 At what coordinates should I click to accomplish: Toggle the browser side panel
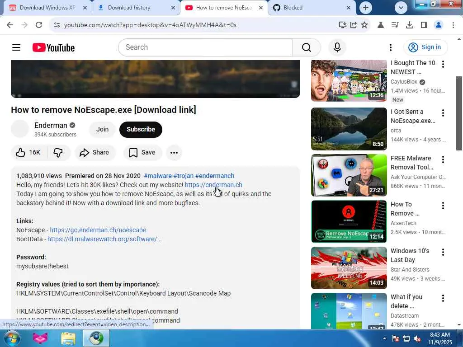point(424,25)
